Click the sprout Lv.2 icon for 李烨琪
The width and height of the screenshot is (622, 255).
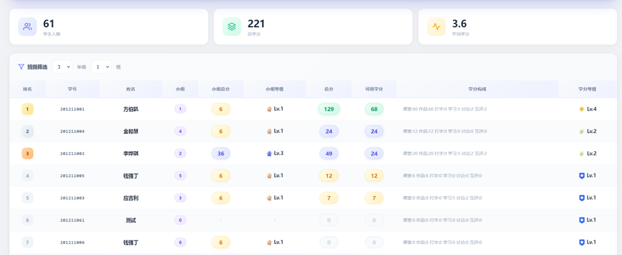(581, 153)
